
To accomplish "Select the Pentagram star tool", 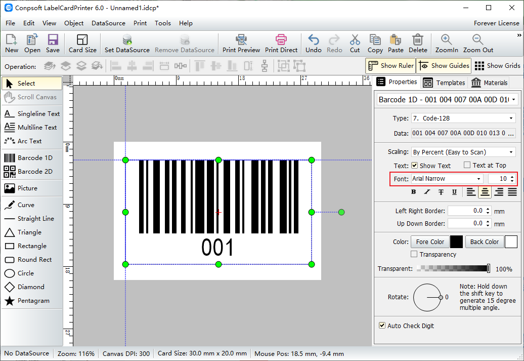I will point(32,301).
